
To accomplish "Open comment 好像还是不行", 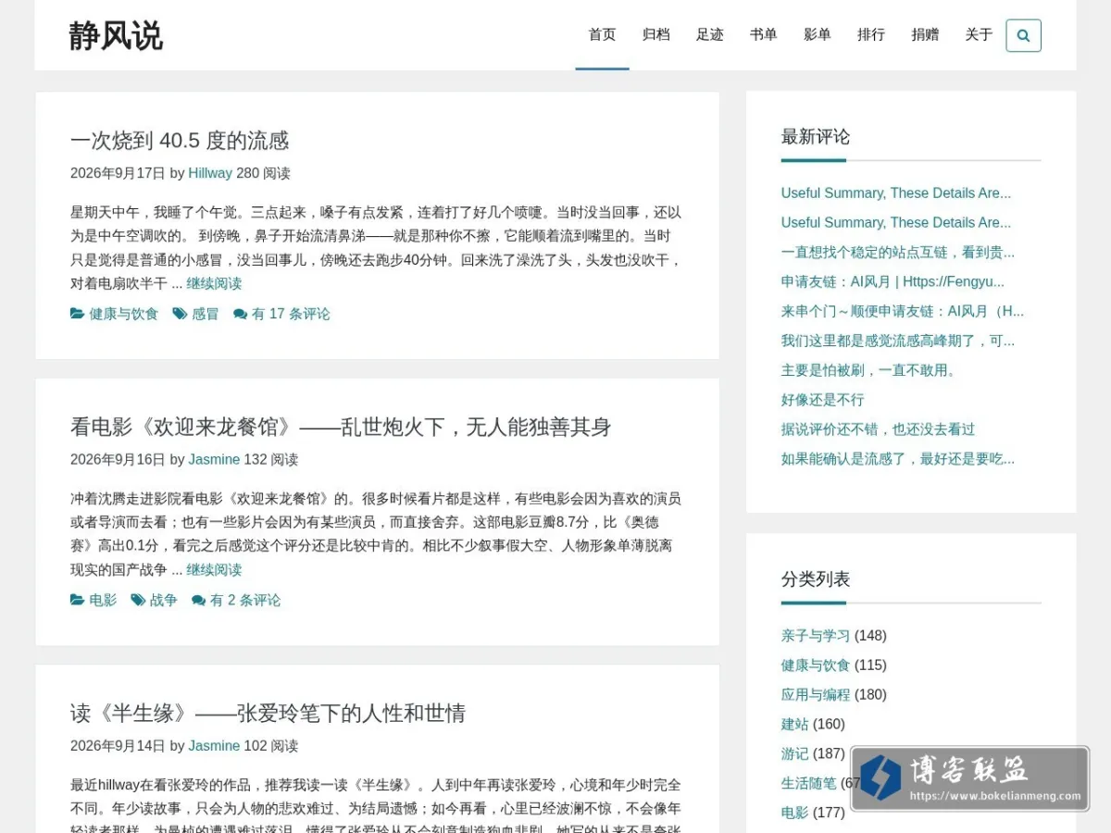I will tap(822, 400).
